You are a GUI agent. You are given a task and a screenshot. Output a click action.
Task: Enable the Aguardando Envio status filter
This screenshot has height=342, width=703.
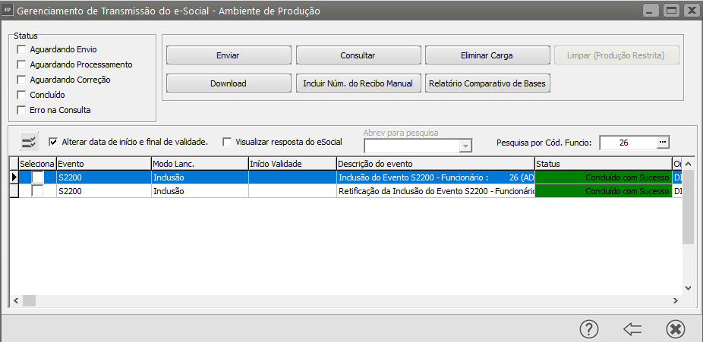click(21, 49)
